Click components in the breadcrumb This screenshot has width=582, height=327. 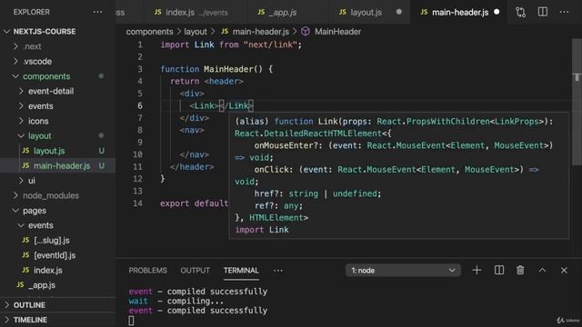[x=149, y=32]
